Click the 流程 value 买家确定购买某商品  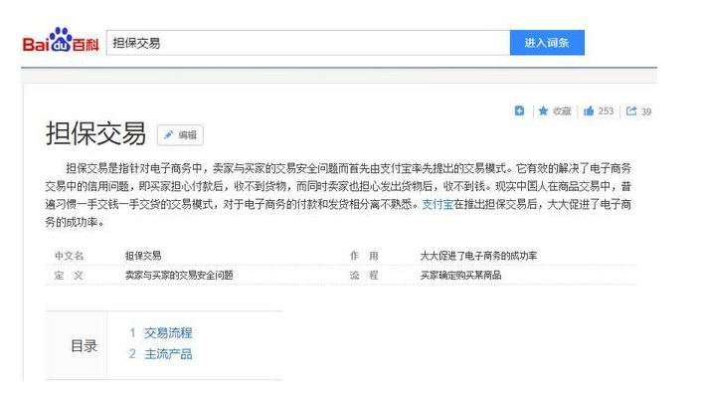point(460,275)
